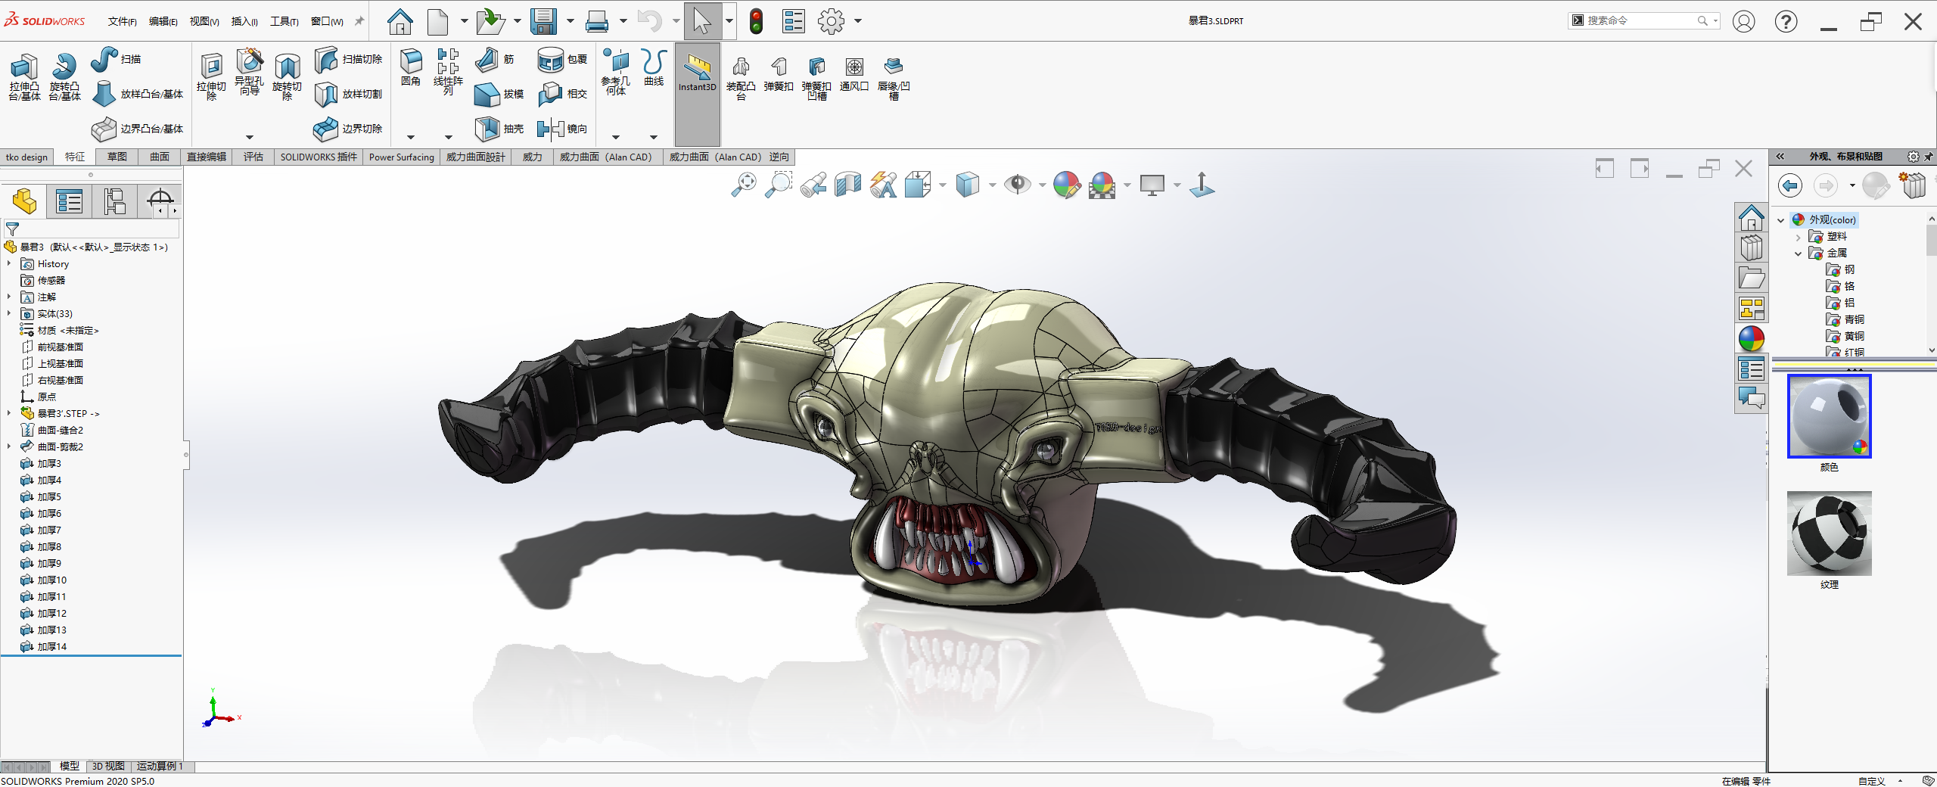Open the Save button dropdown arrow
1937x787 pixels.
coord(571,21)
